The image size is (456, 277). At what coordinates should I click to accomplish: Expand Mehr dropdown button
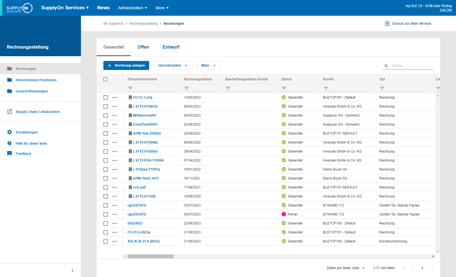point(208,65)
